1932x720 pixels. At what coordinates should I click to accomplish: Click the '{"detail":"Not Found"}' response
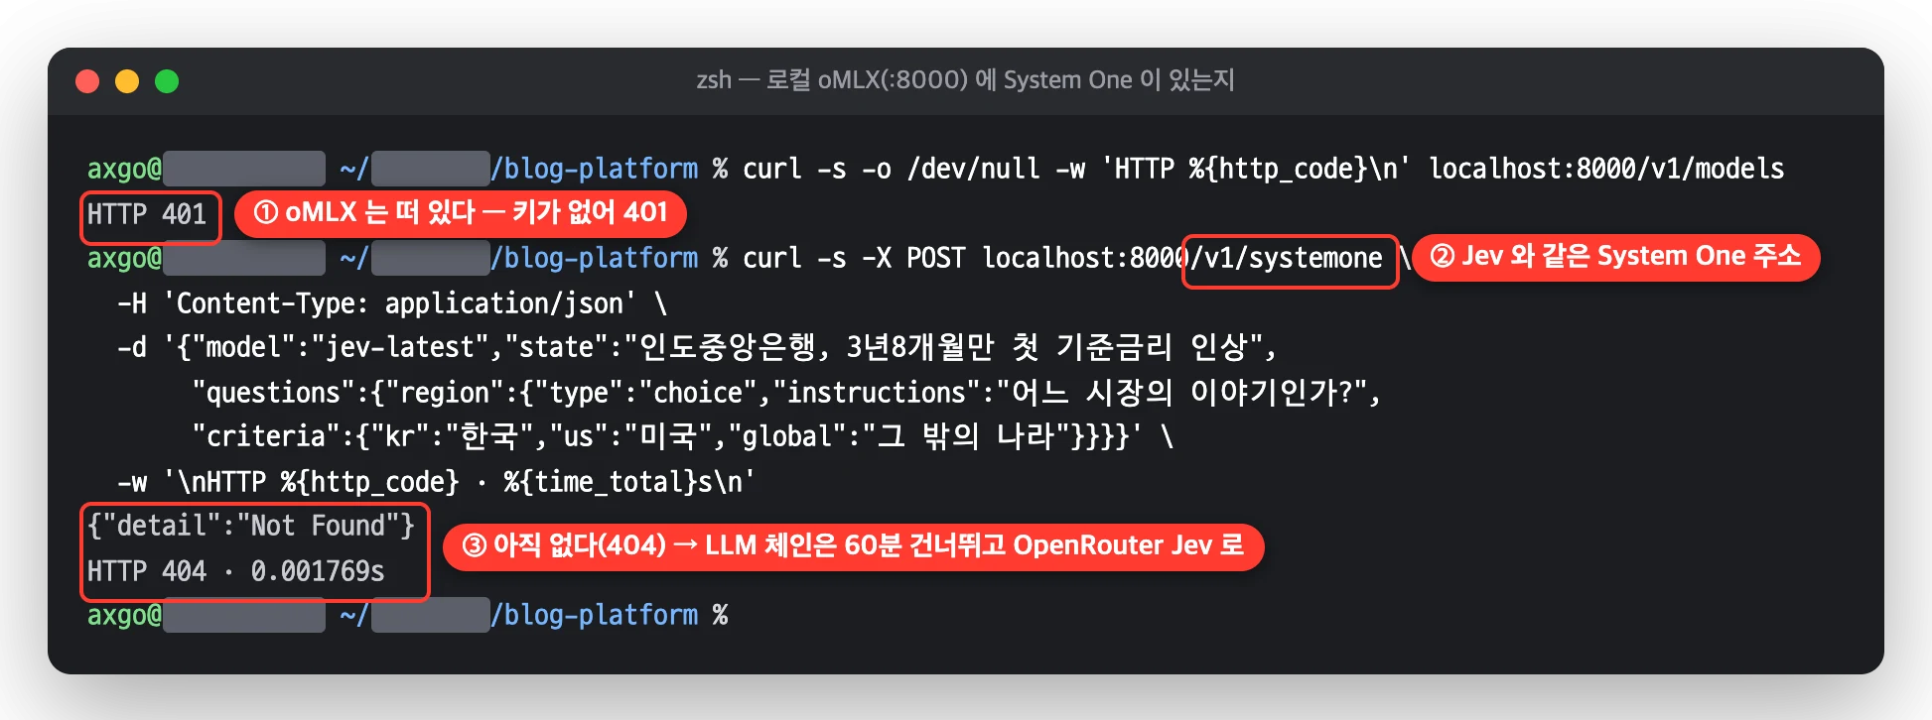click(251, 526)
